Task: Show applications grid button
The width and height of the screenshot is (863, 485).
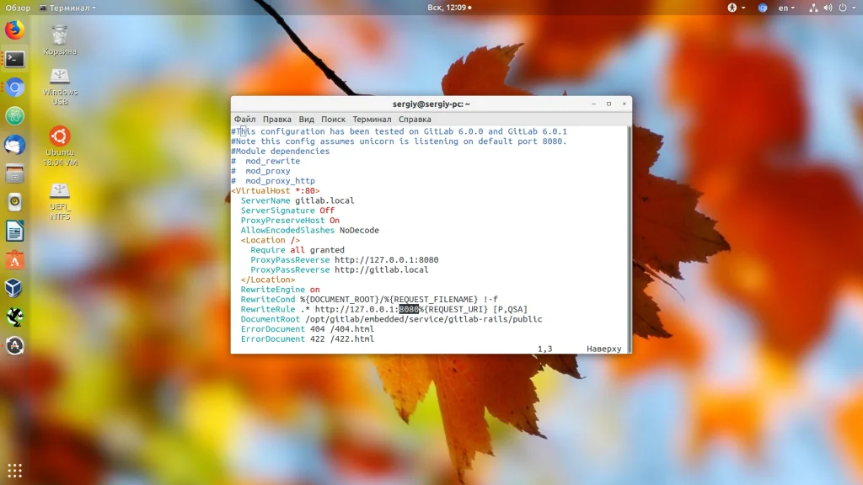Action: tap(14, 470)
